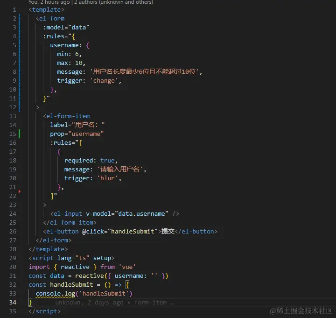
Task: Click line number 35 in the gutter
Action: click(13, 311)
